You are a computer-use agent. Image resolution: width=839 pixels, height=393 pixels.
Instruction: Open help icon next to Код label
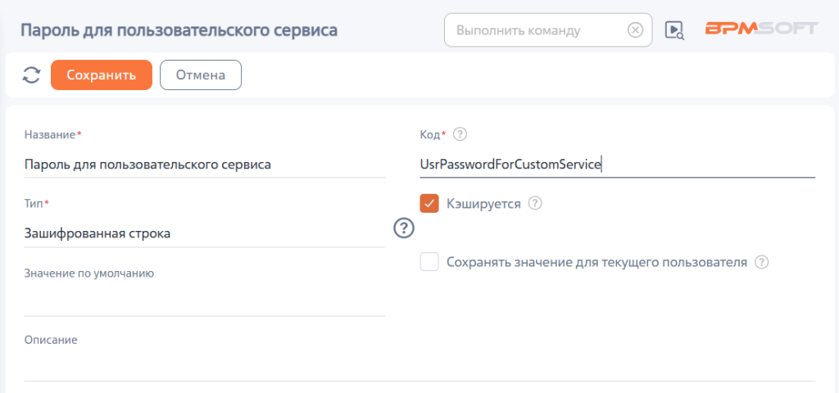pyautogui.click(x=460, y=135)
